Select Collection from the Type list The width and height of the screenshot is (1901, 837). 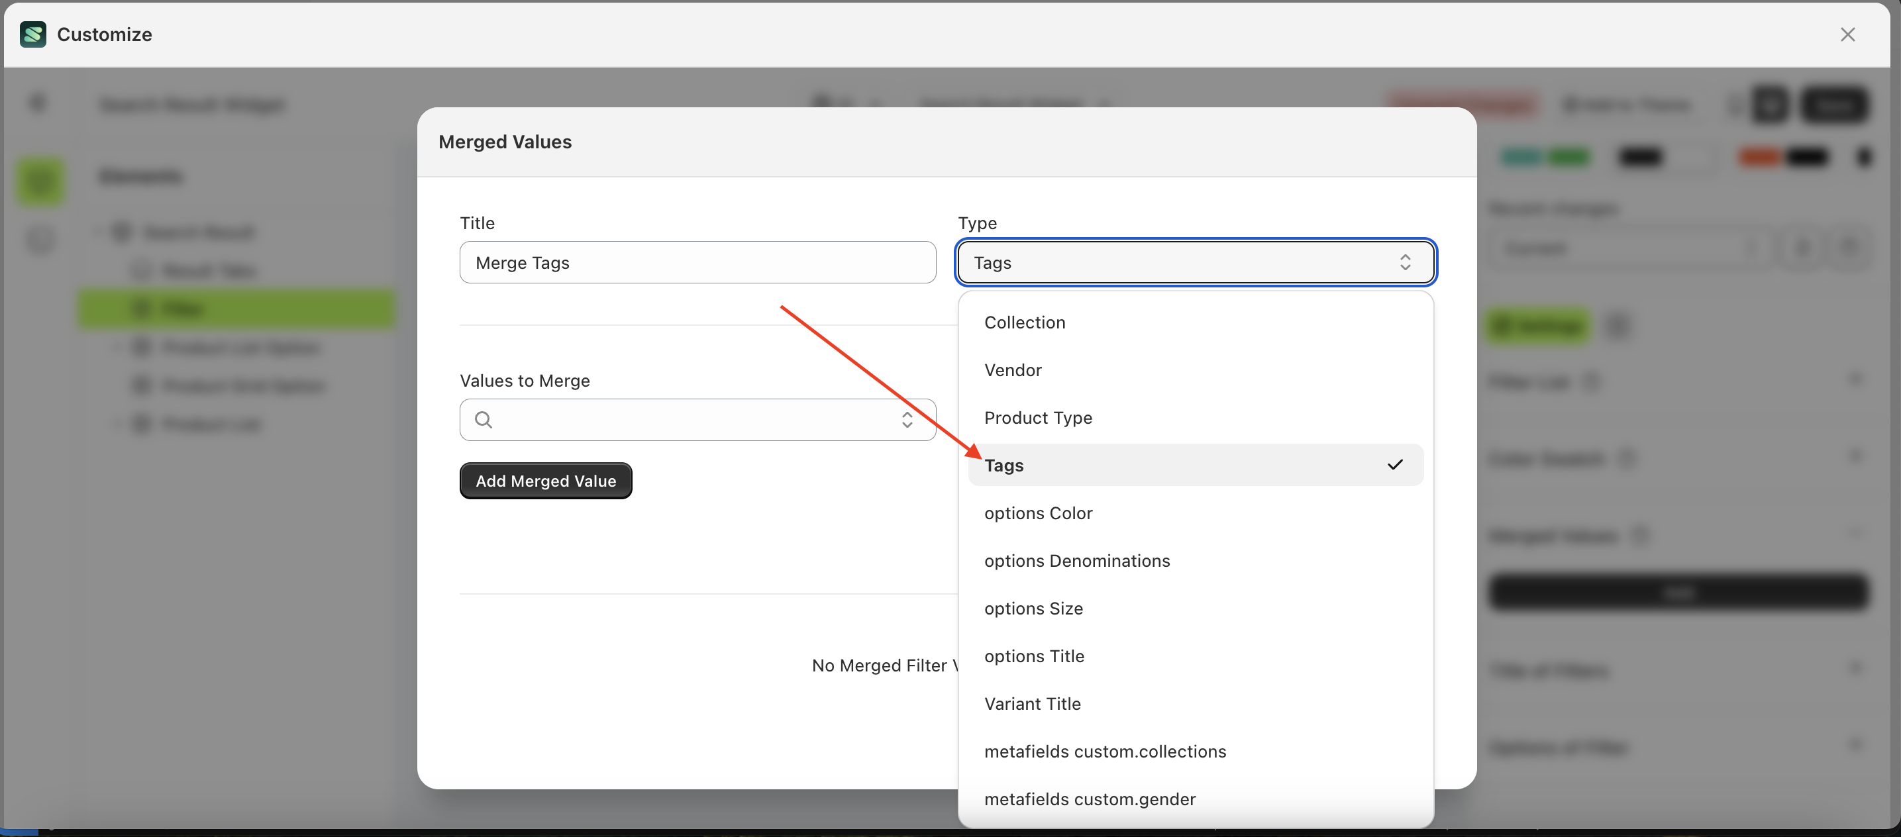[1024, 322]
